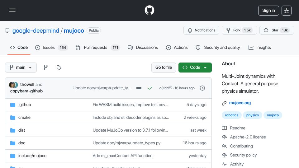The width and height of the screenshot is (299, 168).
Task: View tags via the tag icon
Action: pyautogui.click(x=59, y=68)
